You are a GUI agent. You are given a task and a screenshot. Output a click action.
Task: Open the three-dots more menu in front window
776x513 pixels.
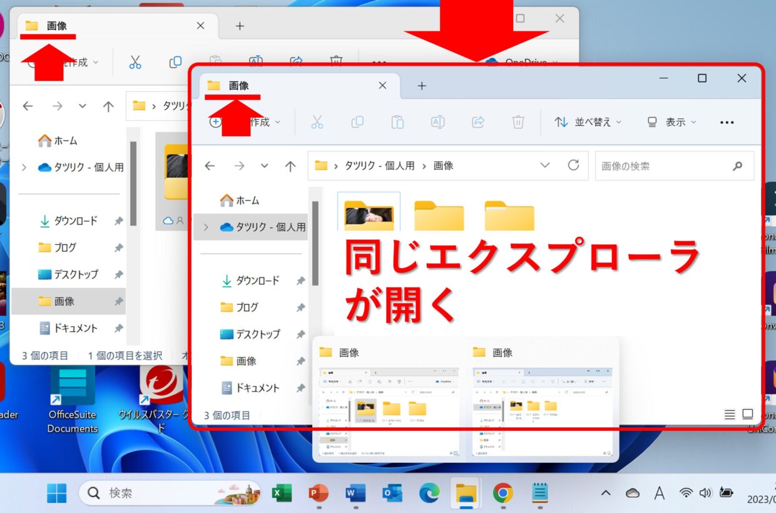(727, 123)
